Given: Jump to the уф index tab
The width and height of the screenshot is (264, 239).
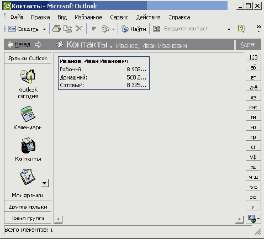Looking at the screenshot, I should (x=254, y=157).
